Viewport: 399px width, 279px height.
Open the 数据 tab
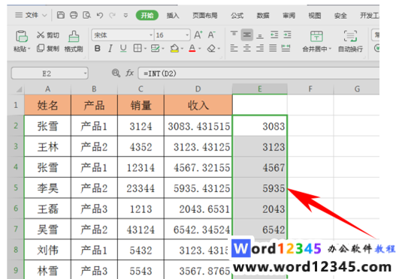pos(263,16)
